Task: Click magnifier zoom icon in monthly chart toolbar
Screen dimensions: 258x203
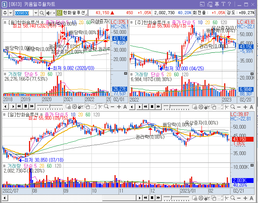Action: coord(106,107)
